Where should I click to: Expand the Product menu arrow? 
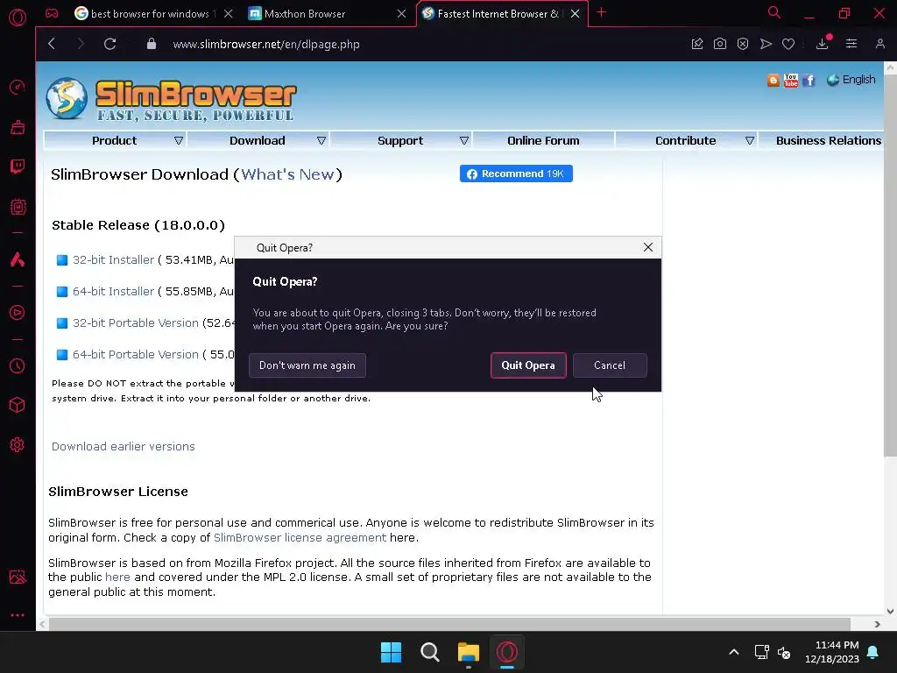point(179,141)
